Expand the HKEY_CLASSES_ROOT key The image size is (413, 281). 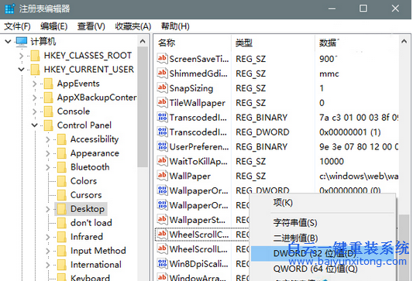22,56
